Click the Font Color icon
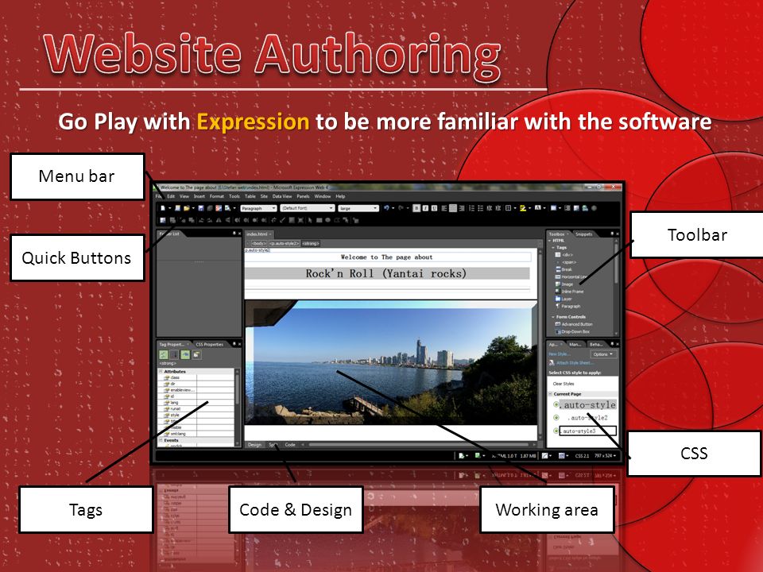The image size is (763, 572). [x=538, y=208]
